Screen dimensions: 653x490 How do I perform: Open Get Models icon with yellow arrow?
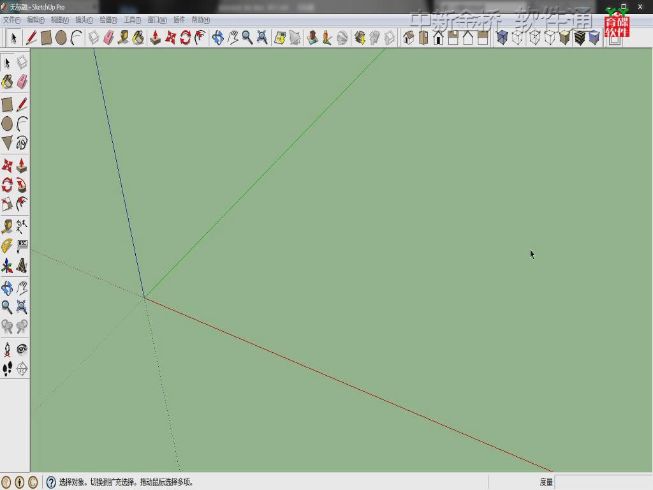pos(280,38)
